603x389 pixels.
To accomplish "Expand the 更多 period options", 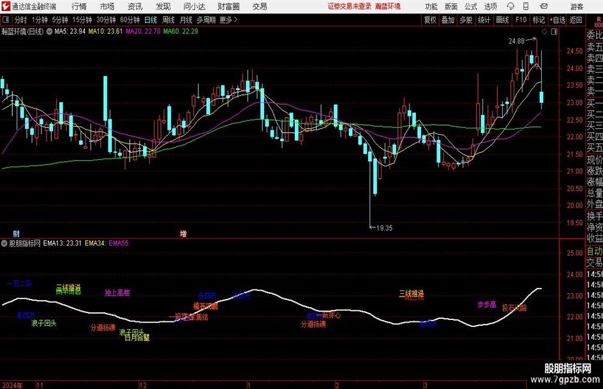I will pyautogui.click(x=228, y=20).
